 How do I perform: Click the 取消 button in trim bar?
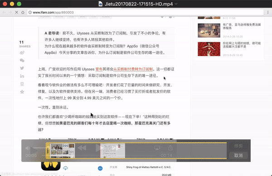click(x=238, y=155)
